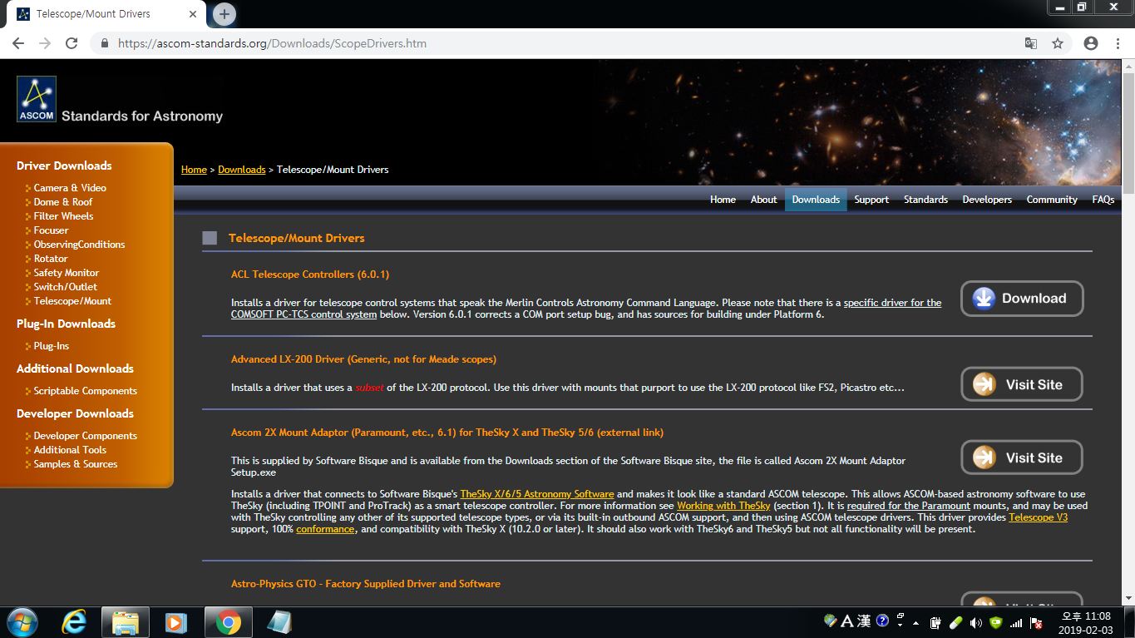The width and height of the screenshot is (1135, 638).
Task: Click the translate page icon in the address bar
Action: click(x=1030, y=43)
